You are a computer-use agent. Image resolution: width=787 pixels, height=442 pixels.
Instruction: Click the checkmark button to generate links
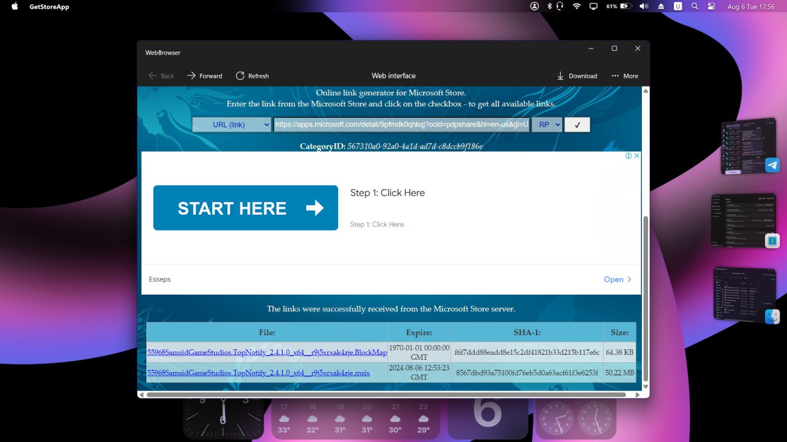[x=577, y=125]
